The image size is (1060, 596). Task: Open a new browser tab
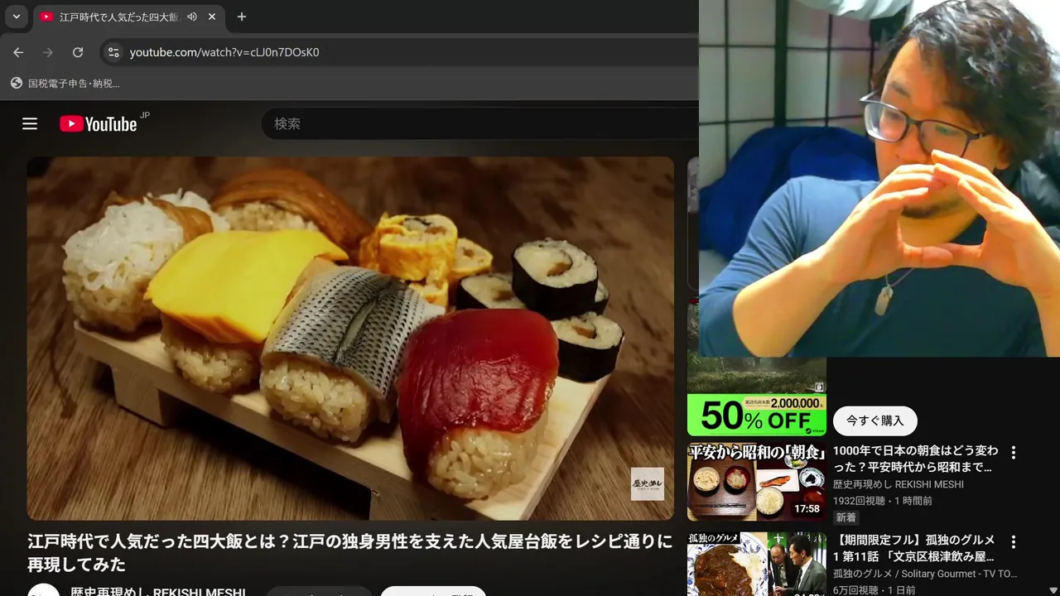[x=242, y=17]
